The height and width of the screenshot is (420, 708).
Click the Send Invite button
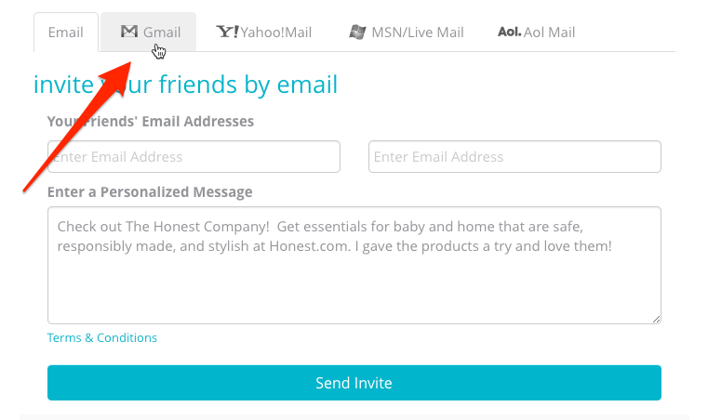coord(354,383)
